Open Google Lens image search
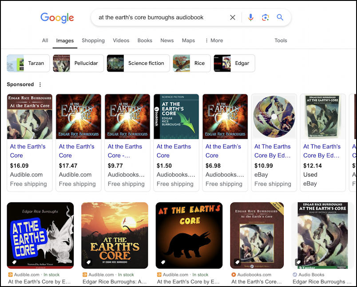The height and width of the screenshot is (287, 357). [x=265, y=17]
